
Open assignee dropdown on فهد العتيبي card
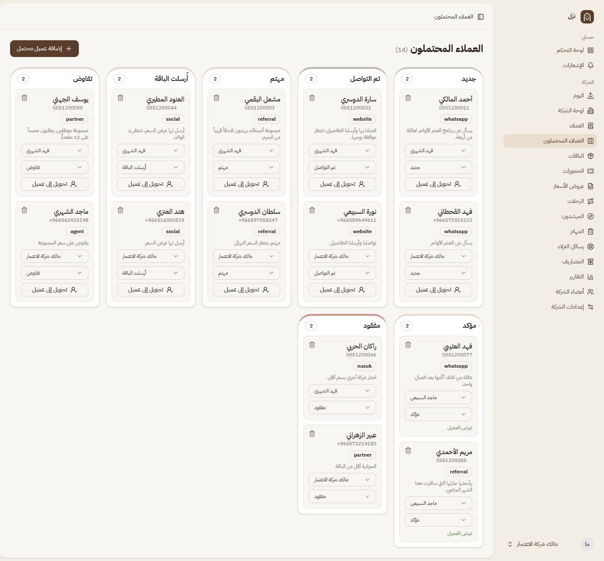coord(438,397)
